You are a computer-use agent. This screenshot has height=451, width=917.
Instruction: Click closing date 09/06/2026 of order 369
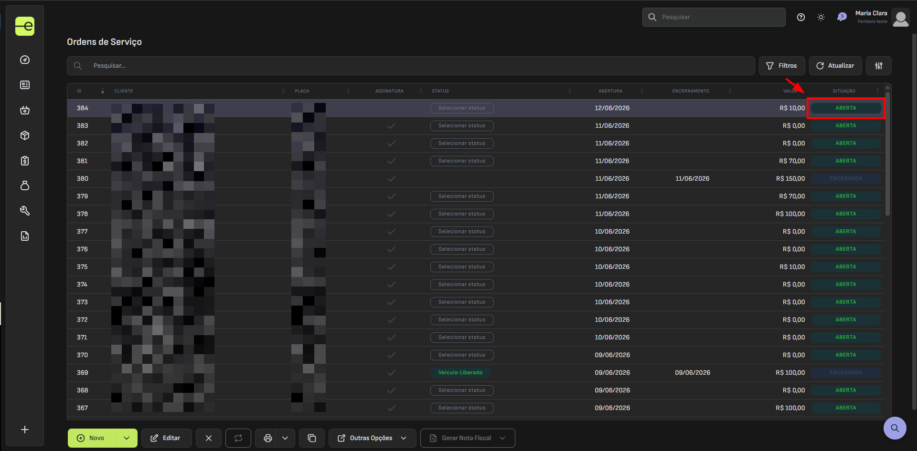coord(693,373)
